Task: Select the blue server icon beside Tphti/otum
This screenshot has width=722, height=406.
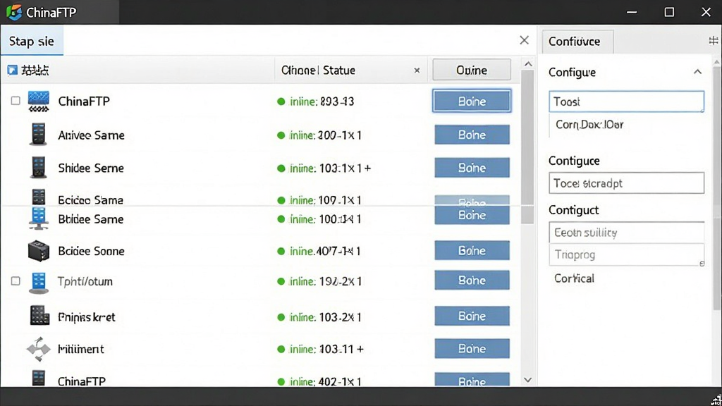Action: pos(39,282)
